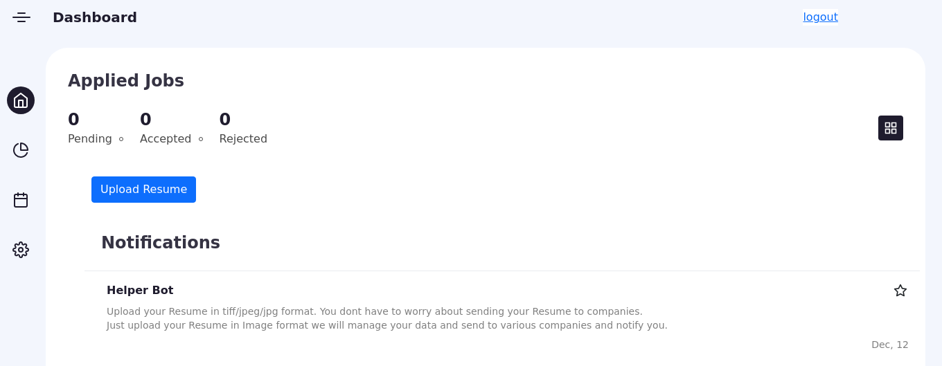Screen dimensions: 942x366
Task: Click the Dec, 12 notification date
Action: [x=889, y=345]
